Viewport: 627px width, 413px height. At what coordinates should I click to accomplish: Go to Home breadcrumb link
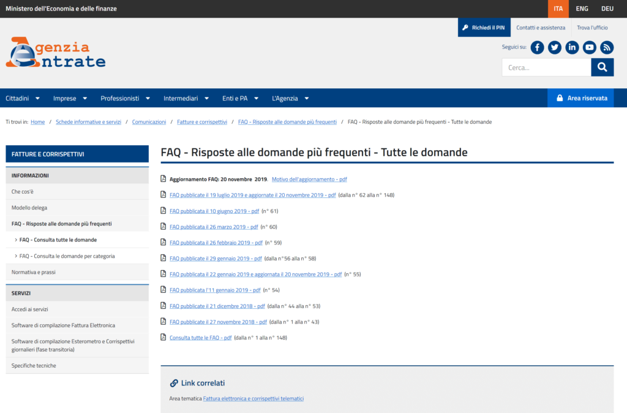point(37,122)
